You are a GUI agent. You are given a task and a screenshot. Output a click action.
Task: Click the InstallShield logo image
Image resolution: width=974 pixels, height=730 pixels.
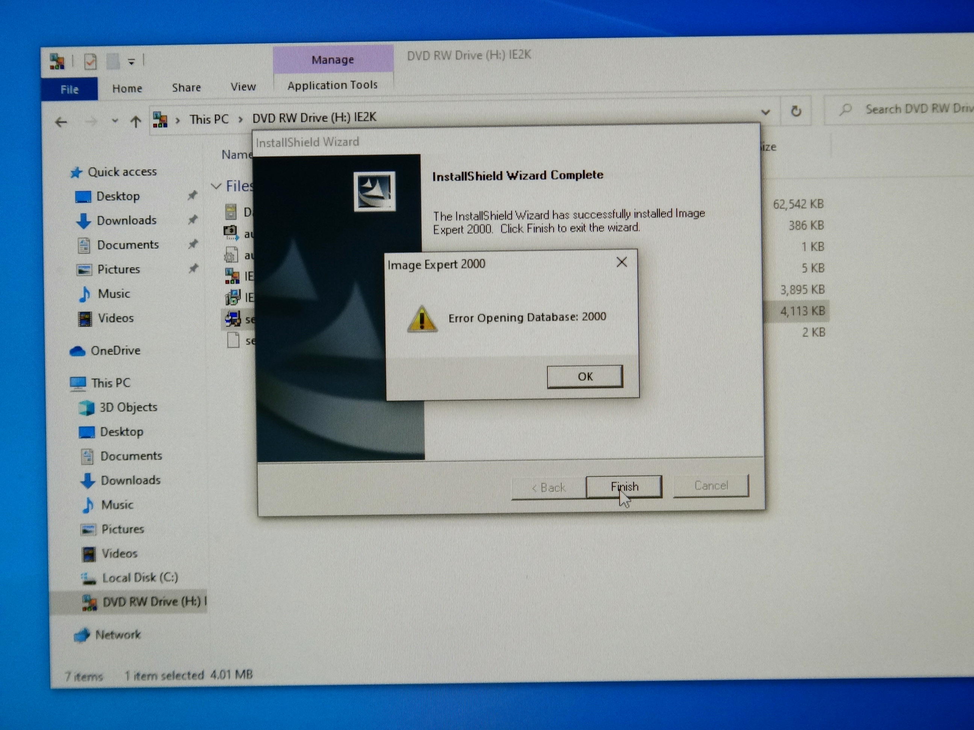tap(374, 192)
